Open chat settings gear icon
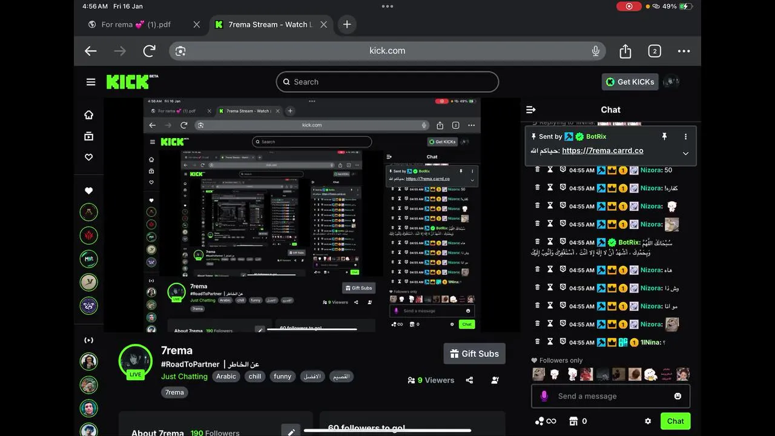The width and height of the screenshot is (775, 436). tap(648, 421)
